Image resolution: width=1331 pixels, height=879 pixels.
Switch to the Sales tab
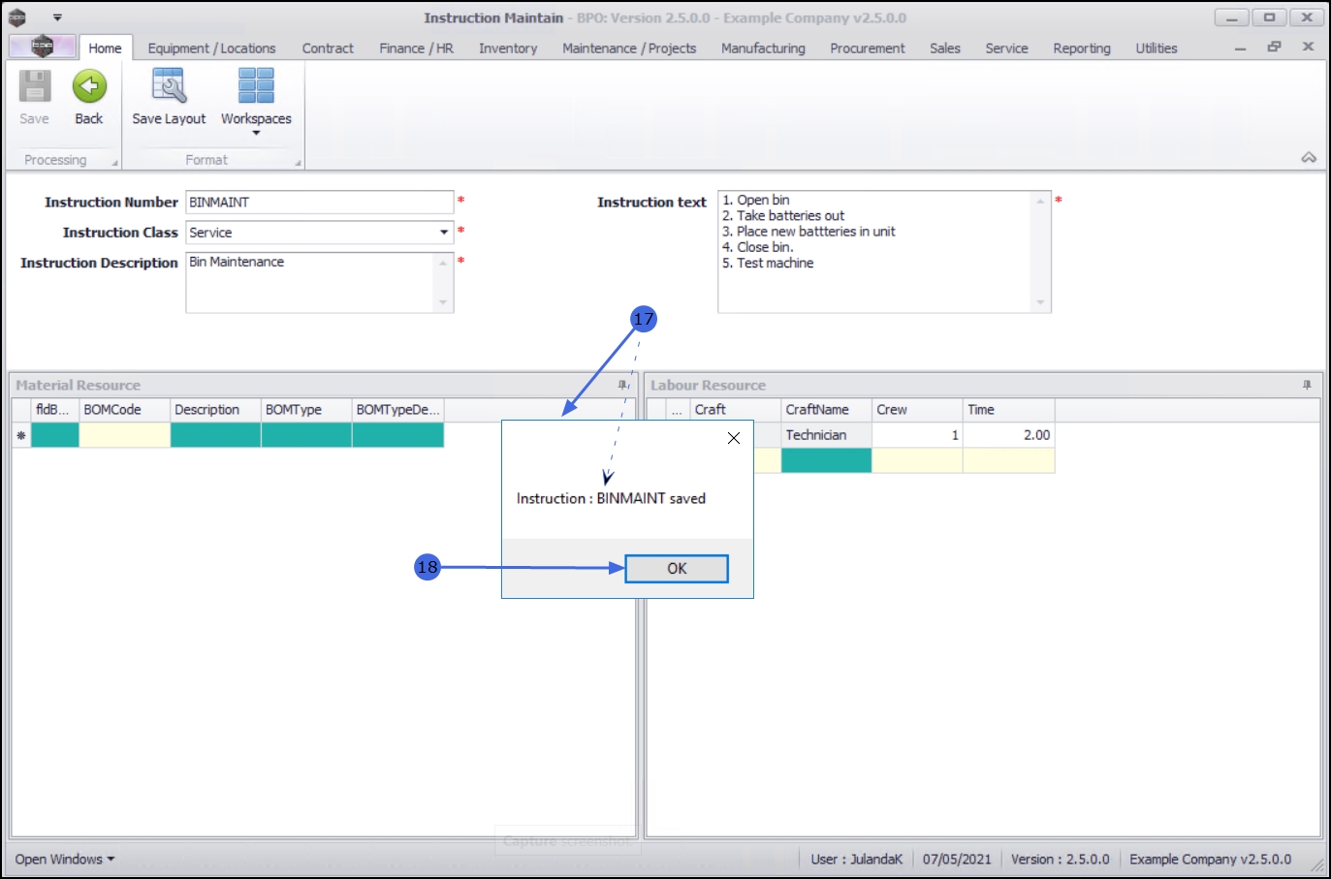(945, 48)
